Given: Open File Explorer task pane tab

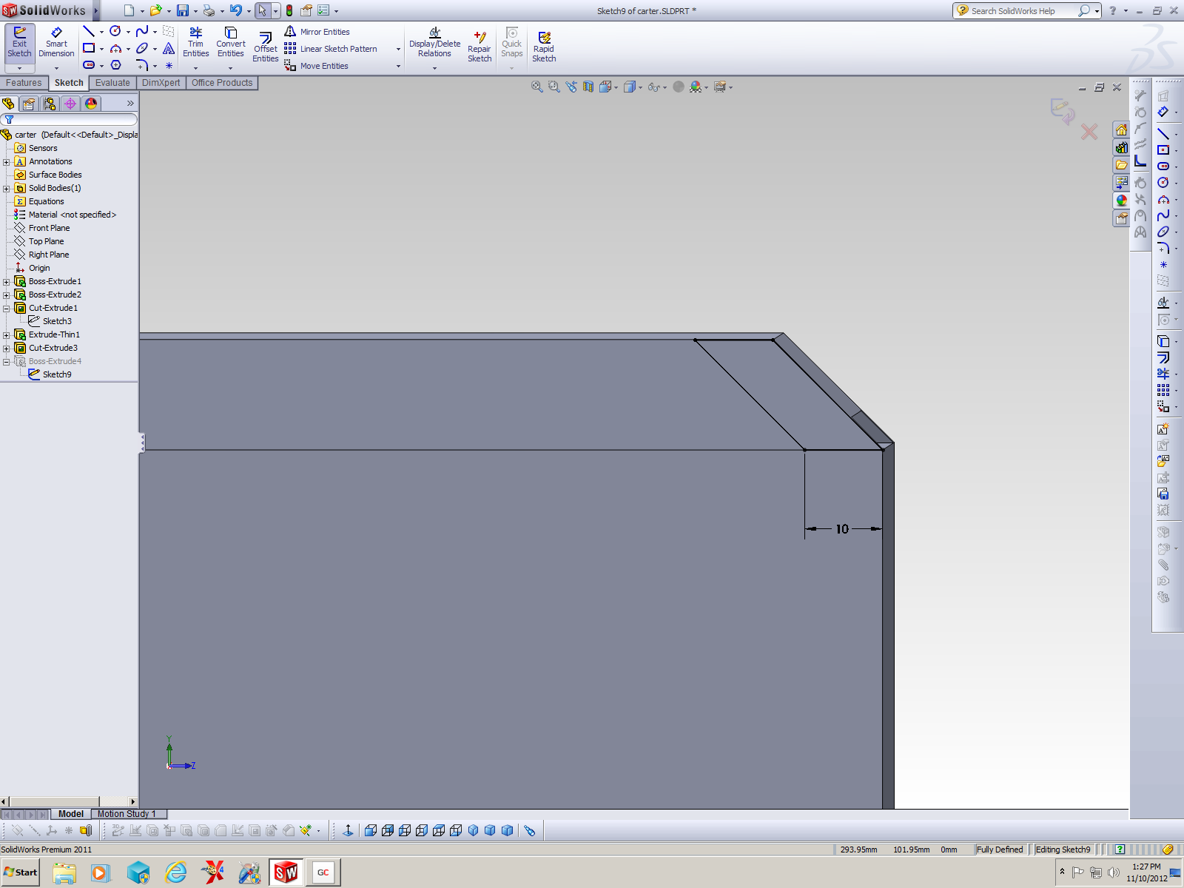Looking at the screenshot, I should [x=1122, y=165].
